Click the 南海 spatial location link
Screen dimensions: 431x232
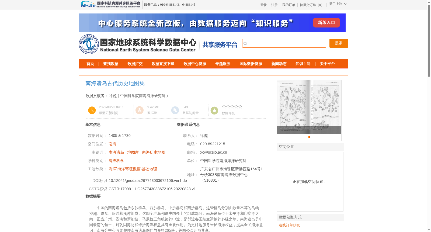pyautogui.click(x=113, y=144)
